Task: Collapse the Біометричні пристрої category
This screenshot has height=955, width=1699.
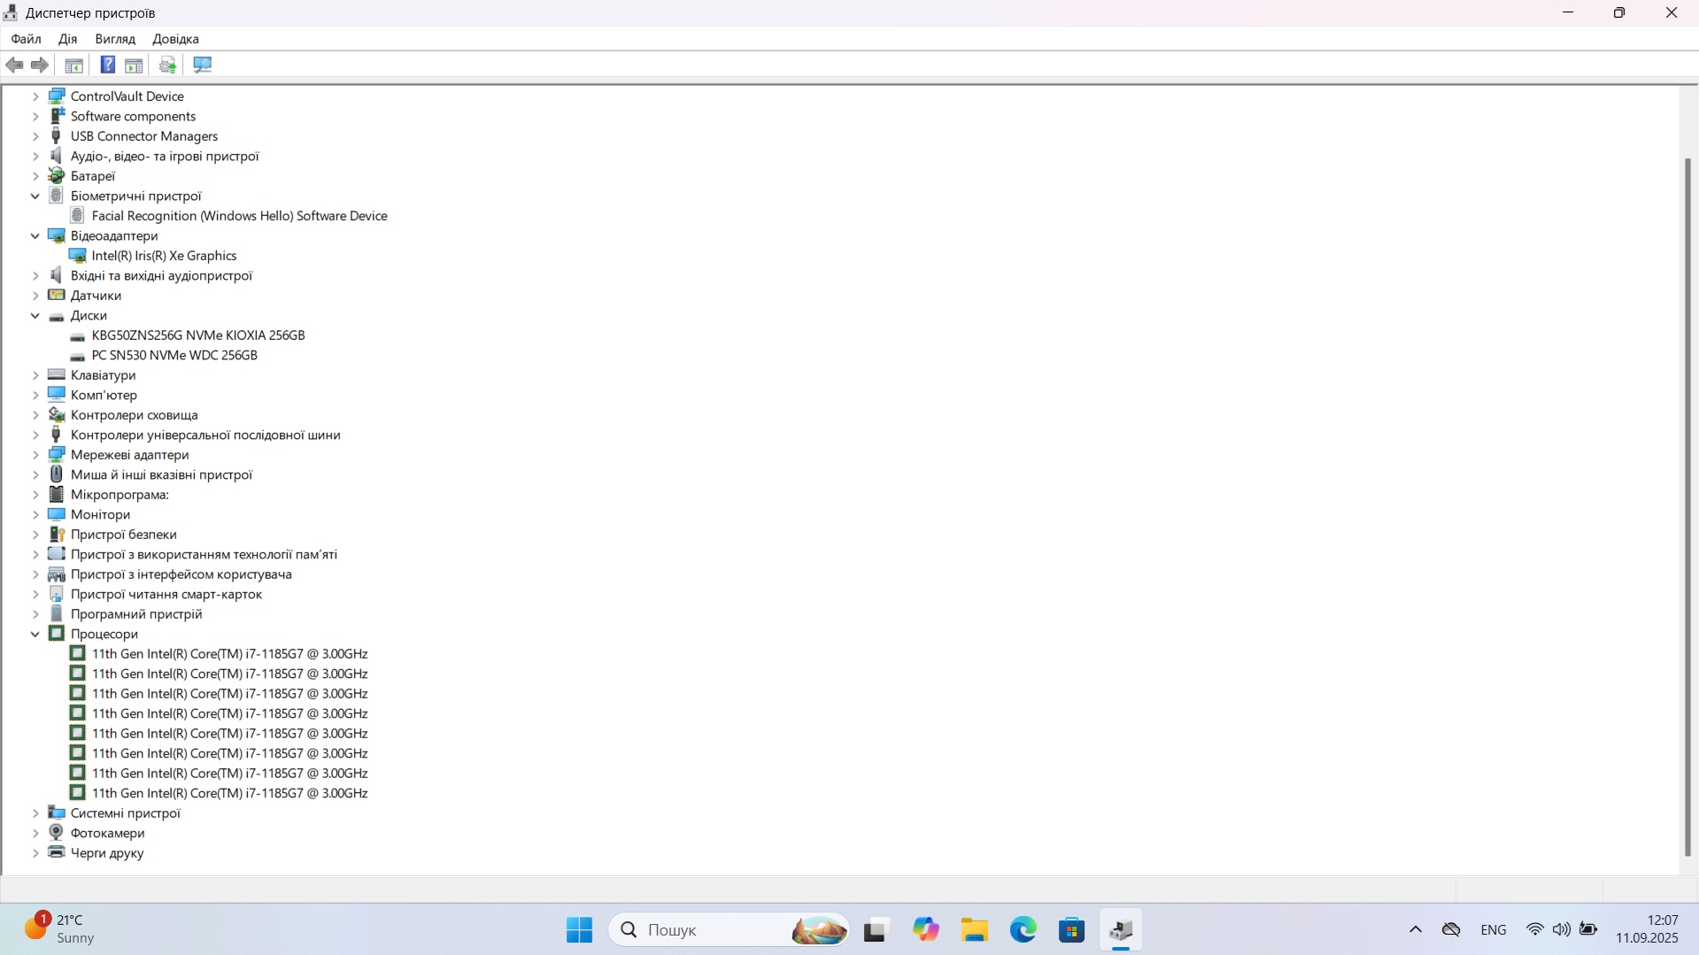Action: coord(35,196)
